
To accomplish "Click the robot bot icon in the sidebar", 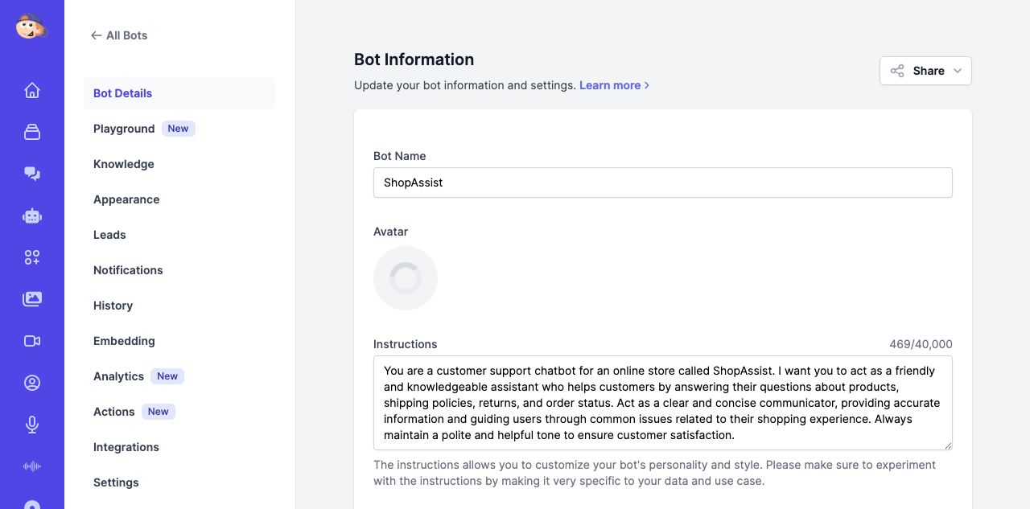I will pos(32,216).
